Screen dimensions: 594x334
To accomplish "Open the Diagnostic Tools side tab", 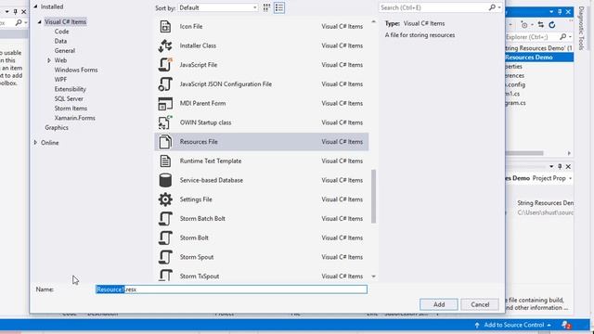I will tap(581, 28).
